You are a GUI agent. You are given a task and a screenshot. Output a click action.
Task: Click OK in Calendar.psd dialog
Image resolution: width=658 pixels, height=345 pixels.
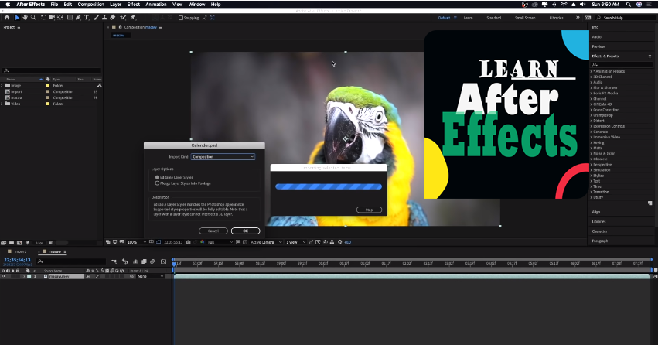pos(245,231)
